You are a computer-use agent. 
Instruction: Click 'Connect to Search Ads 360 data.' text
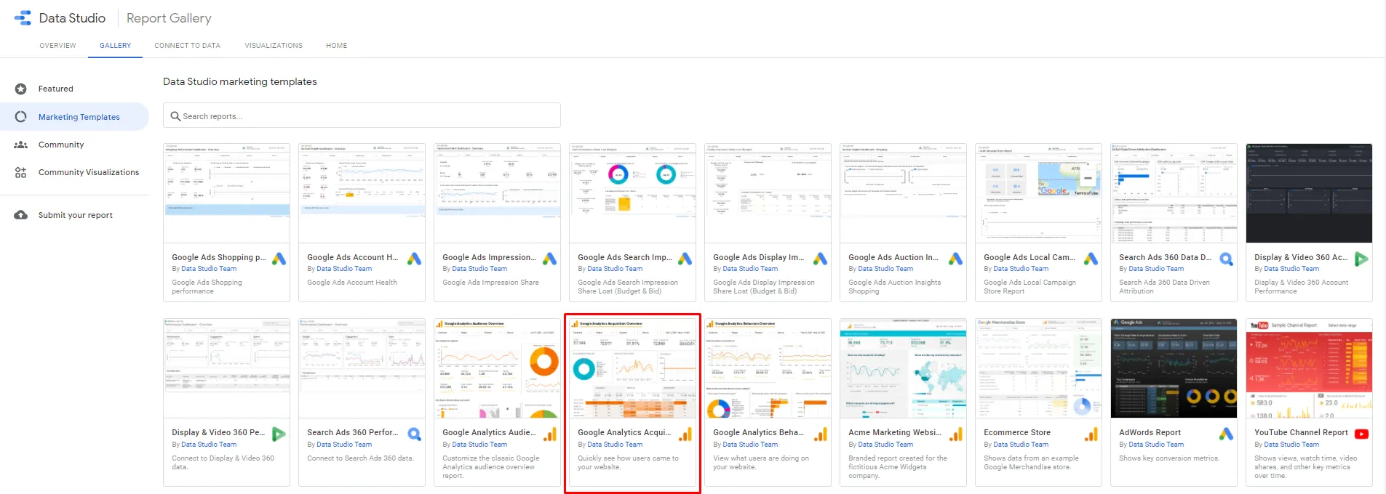360,458
